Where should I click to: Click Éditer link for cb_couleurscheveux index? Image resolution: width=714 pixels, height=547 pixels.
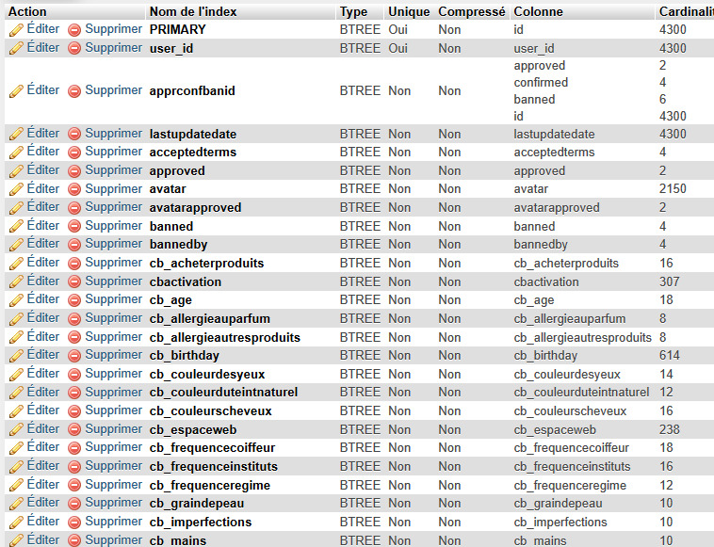pyautogui.click(x=43, y=410)
